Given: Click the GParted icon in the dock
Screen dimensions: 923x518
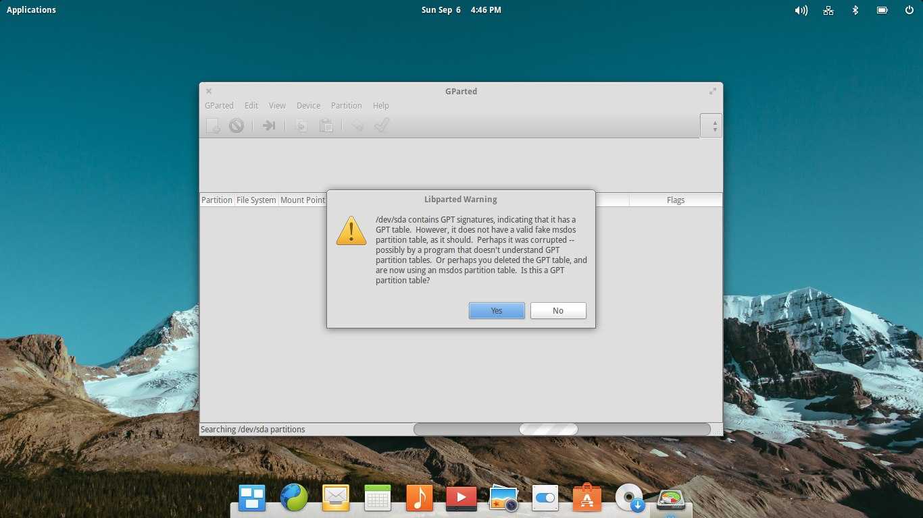Looking at the screenshot, I should point(671,498).
